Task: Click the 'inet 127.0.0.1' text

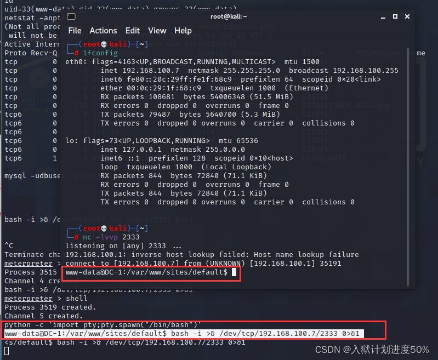Action: tap(131, 150)
